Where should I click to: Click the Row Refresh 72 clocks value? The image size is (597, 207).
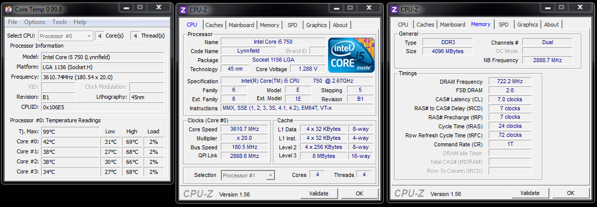[510, 135]
